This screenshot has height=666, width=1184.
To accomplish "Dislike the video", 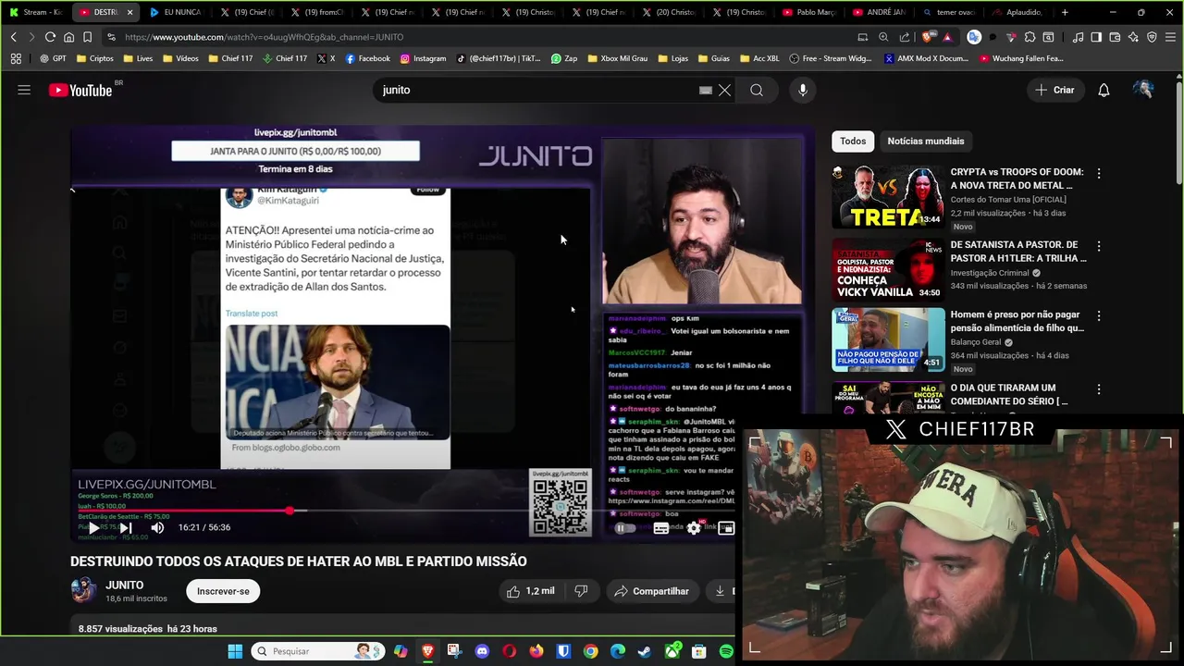I will (581, 591).
